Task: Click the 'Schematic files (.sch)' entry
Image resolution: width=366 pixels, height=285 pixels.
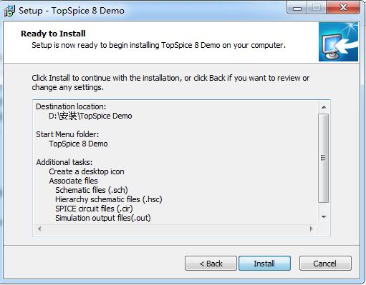Action: coord(92,190)
